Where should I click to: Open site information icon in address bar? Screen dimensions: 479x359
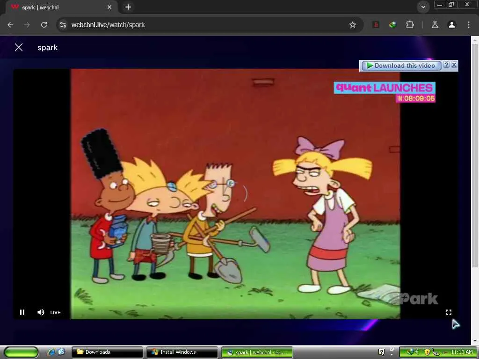point(63,25)
